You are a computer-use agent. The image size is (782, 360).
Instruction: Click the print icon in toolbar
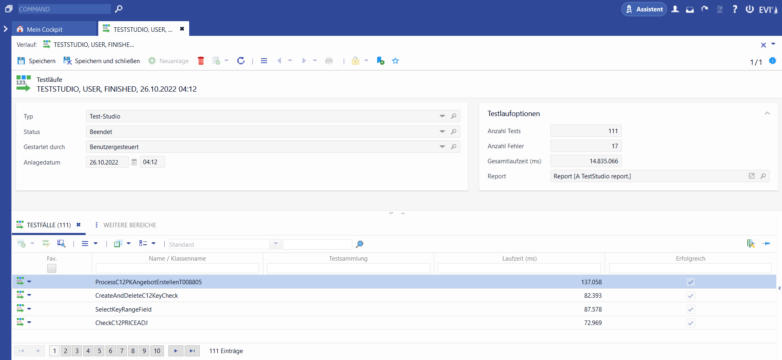[x=329, y=61]
